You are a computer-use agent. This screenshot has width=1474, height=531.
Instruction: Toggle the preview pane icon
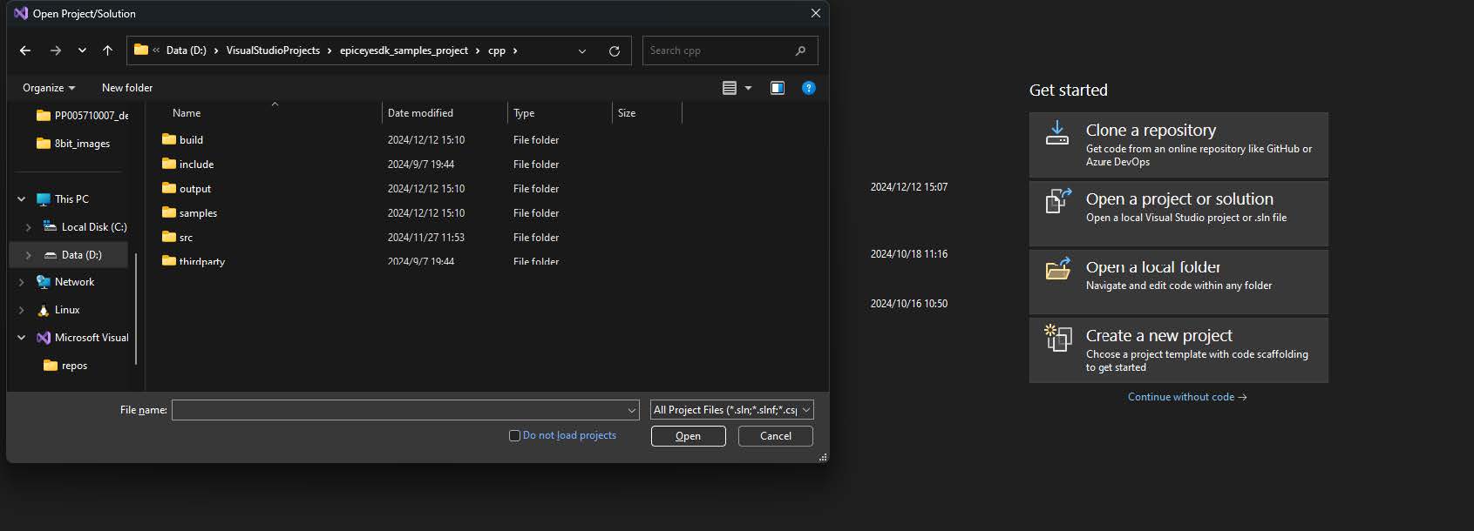pos(777,88)
